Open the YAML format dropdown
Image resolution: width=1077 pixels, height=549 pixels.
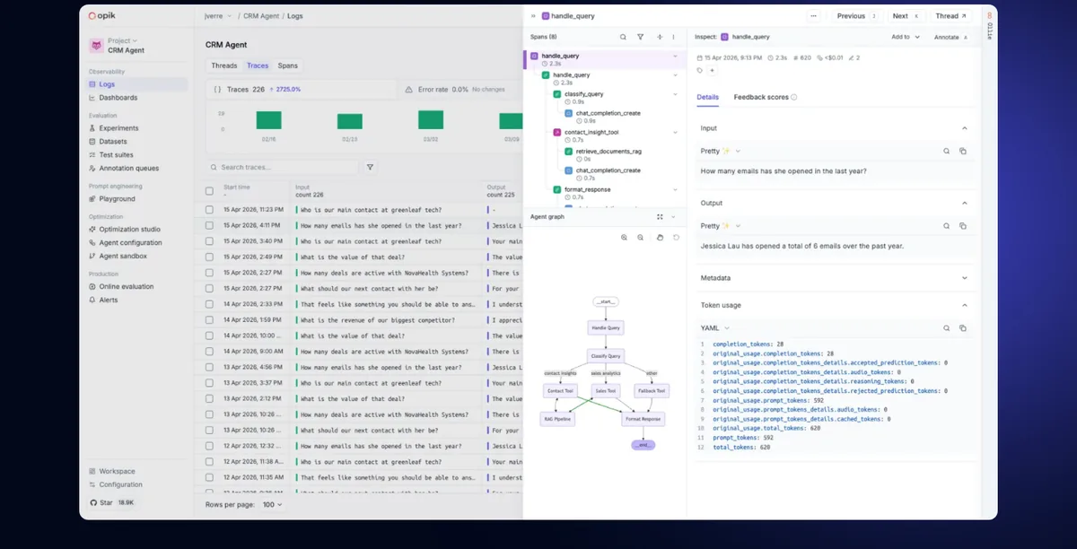[715, 328]
